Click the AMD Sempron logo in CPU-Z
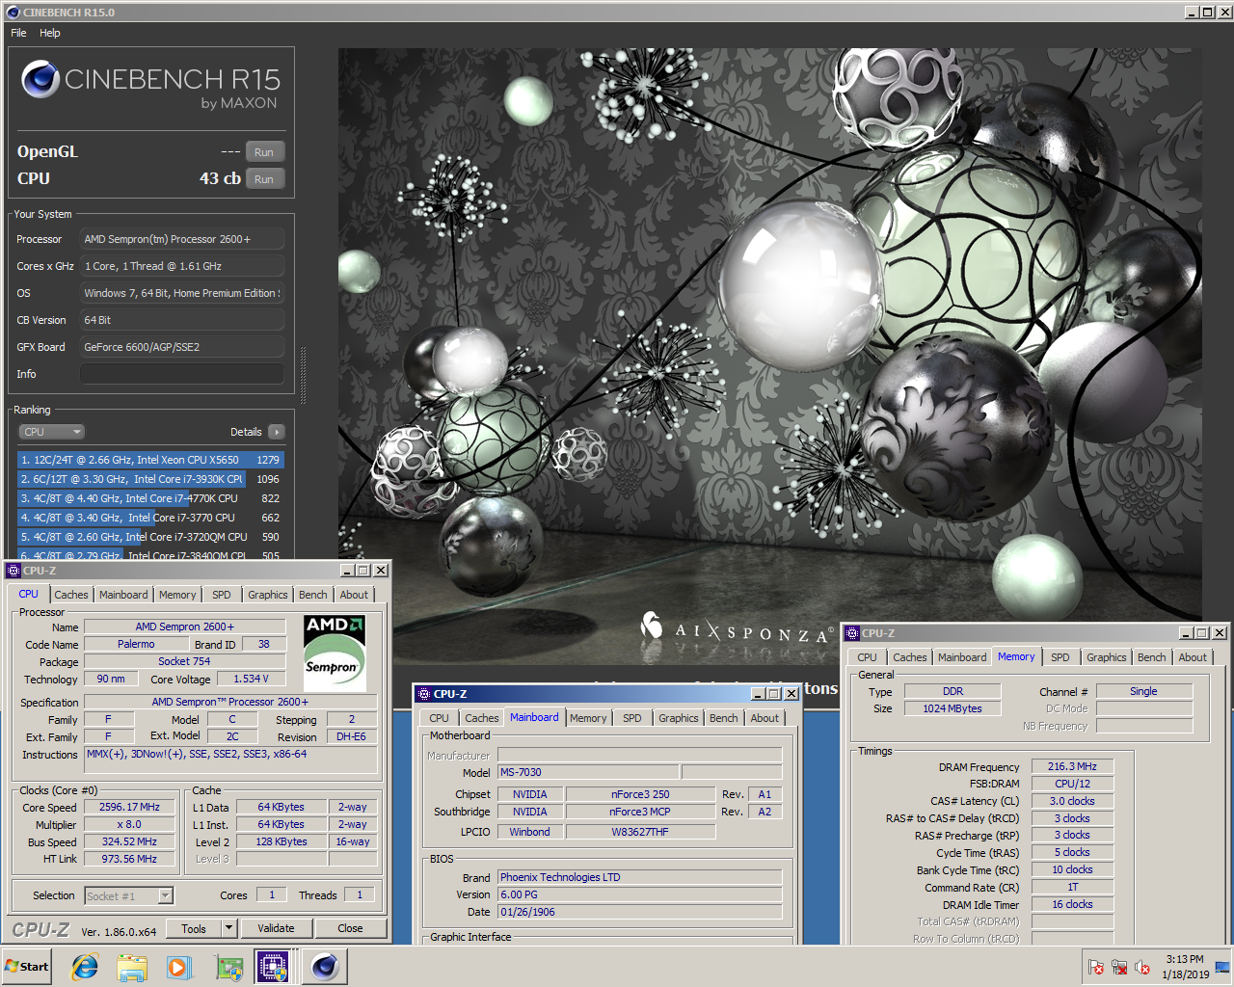Screen dimensions: 1234x987 [334, 653]
